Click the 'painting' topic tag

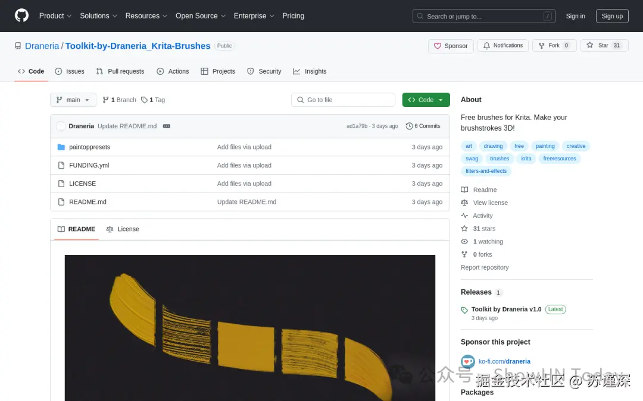[545, 146]
